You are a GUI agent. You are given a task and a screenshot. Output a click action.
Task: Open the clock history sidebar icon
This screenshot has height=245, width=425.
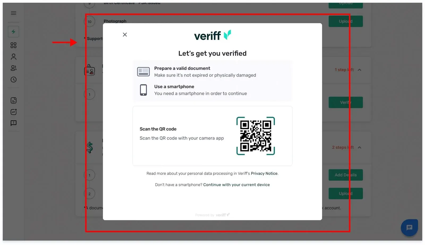(x=14, y=79)
